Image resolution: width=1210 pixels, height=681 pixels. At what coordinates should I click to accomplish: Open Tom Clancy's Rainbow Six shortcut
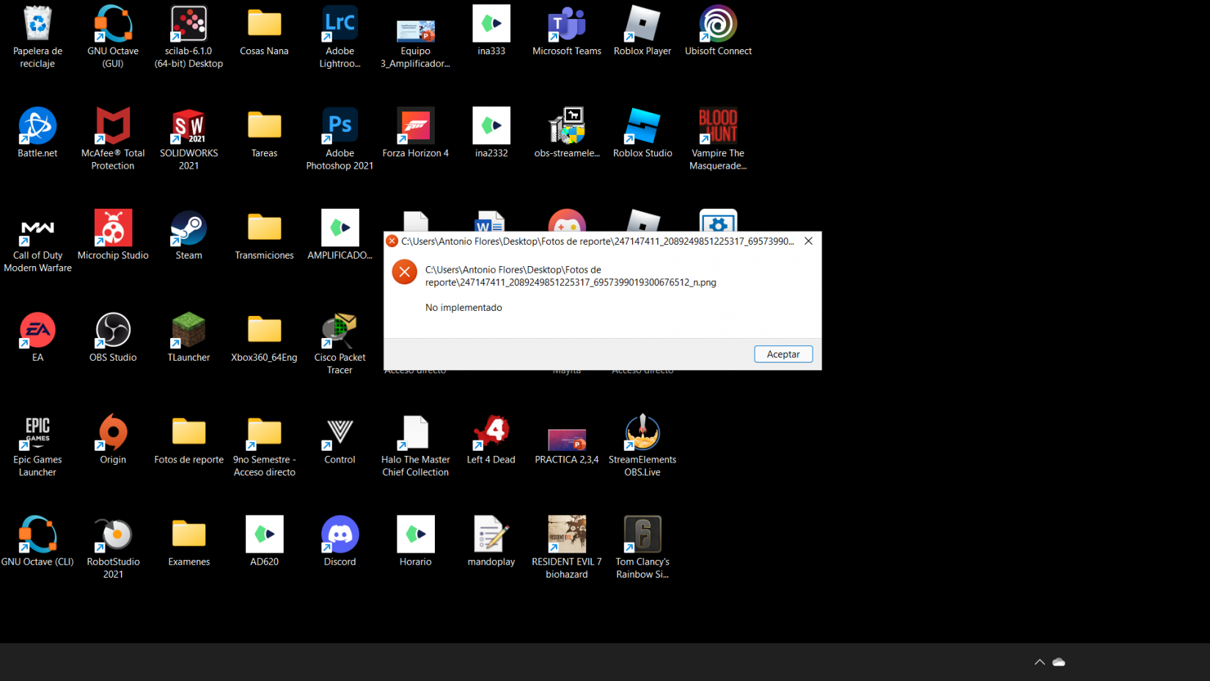click(x=642, y=548)
